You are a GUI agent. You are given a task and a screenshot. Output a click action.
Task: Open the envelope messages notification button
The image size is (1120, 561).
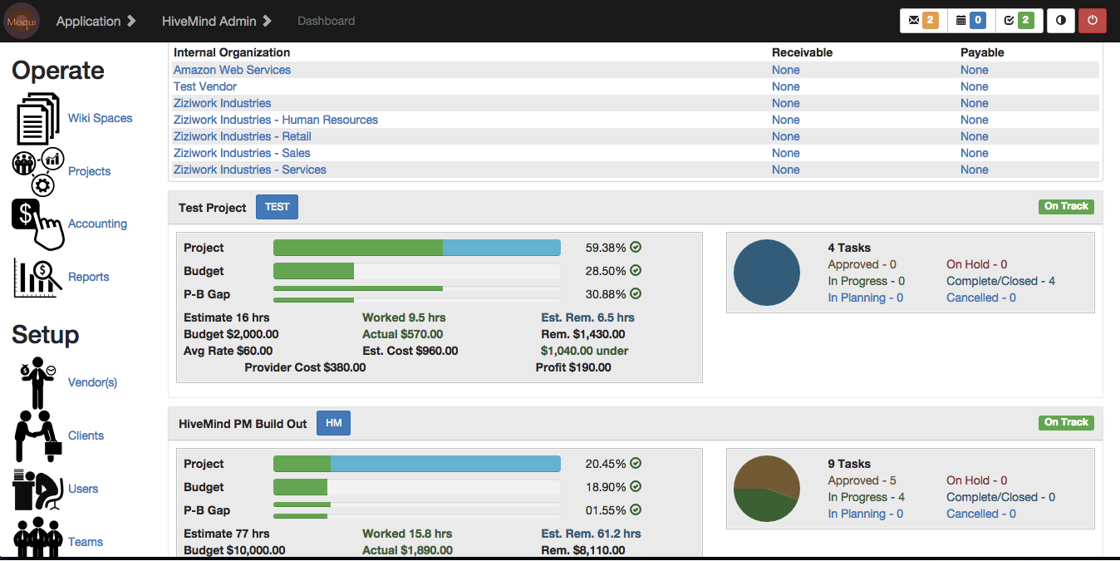(922, 21)
